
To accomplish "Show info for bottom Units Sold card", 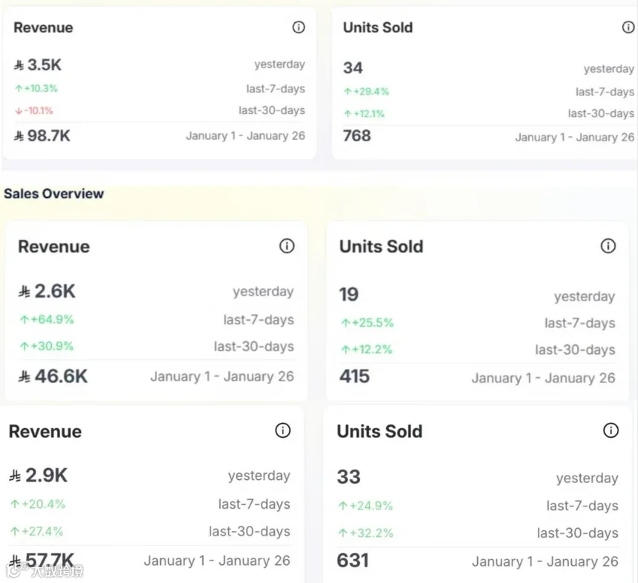I will coord(611,430).
